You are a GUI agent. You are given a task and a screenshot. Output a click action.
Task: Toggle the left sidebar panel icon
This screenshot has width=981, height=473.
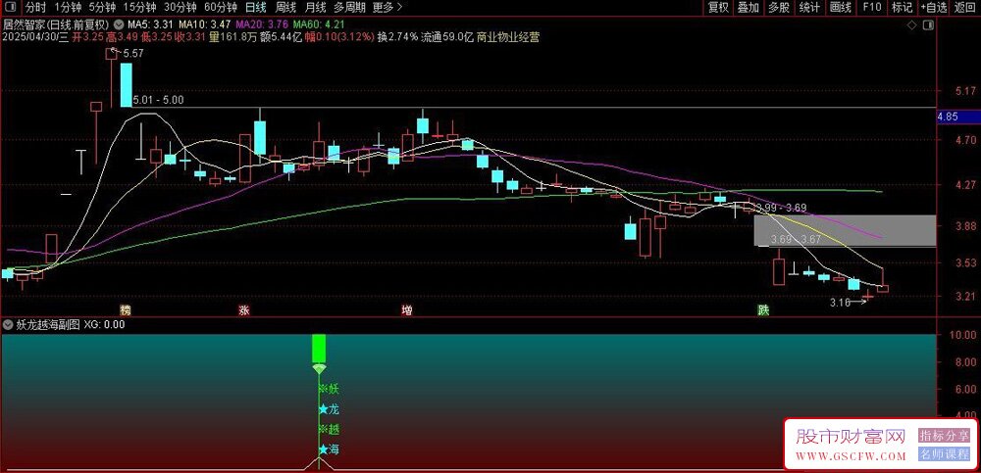click(x=10, y=8)
